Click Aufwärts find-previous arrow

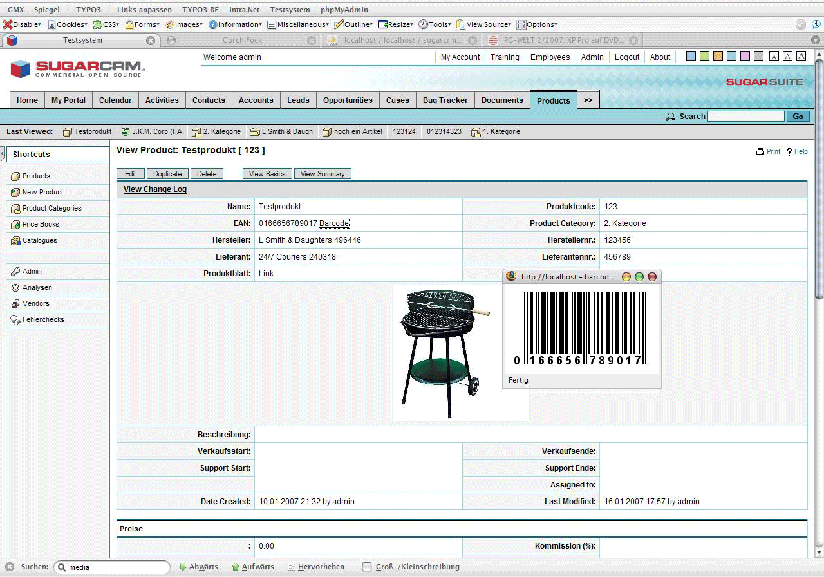252,567
